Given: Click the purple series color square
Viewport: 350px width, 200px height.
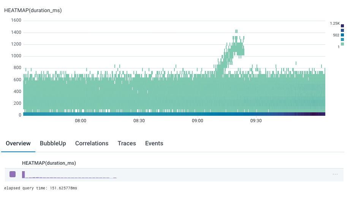Looking at the screenshot, I should pos(13,174).
